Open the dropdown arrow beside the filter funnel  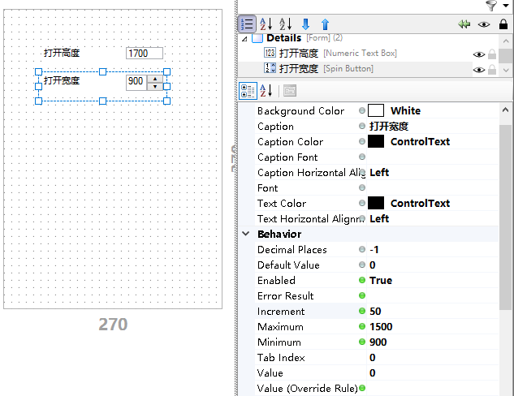[x=505, y=6]
